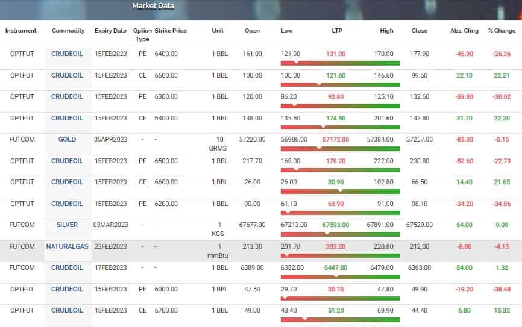Select the NATURALGAS row FUTCOM instrument cell
522x327 pixels.
tap(22, 246)
